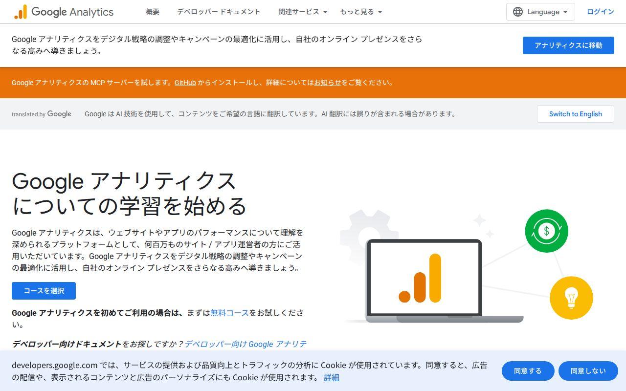Click the Google Analytics wordmark text
The image size is (626, 391).
(72, 12)
